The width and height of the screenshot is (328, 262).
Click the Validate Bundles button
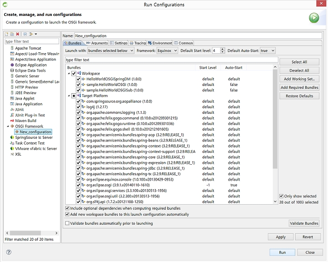coord(304,223)
